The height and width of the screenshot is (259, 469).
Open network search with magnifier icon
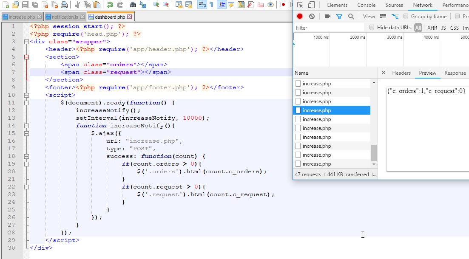point(351,16)
